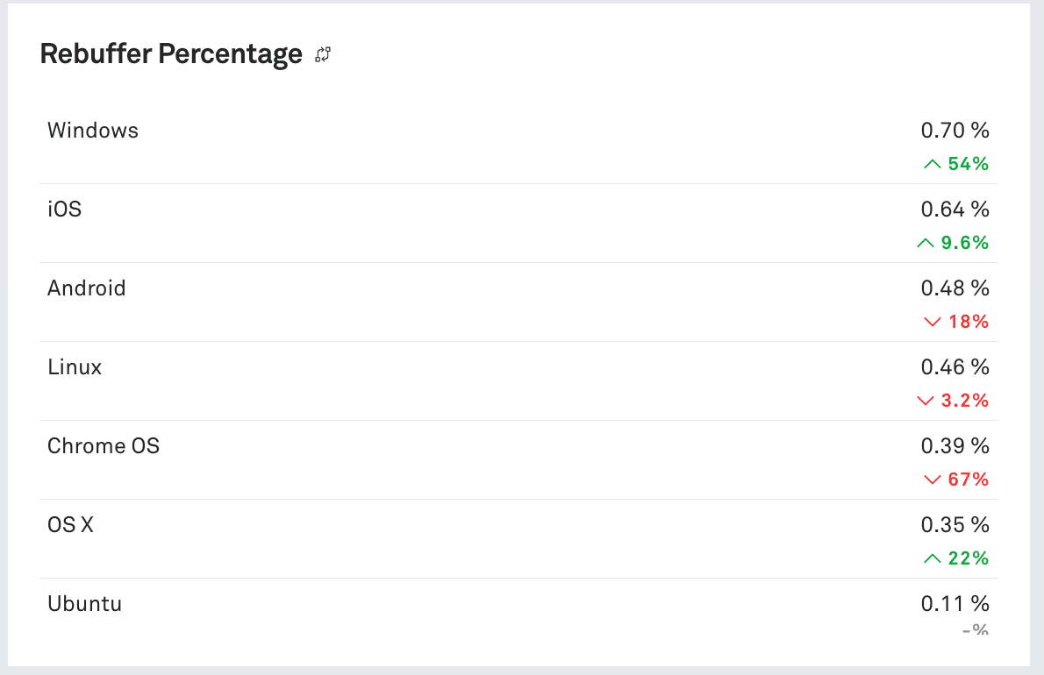This screenshot has height=675, width=1044.
Task: Click the swap icon beside Rebuffer Percentage
Action: click(x=323, y=55)
